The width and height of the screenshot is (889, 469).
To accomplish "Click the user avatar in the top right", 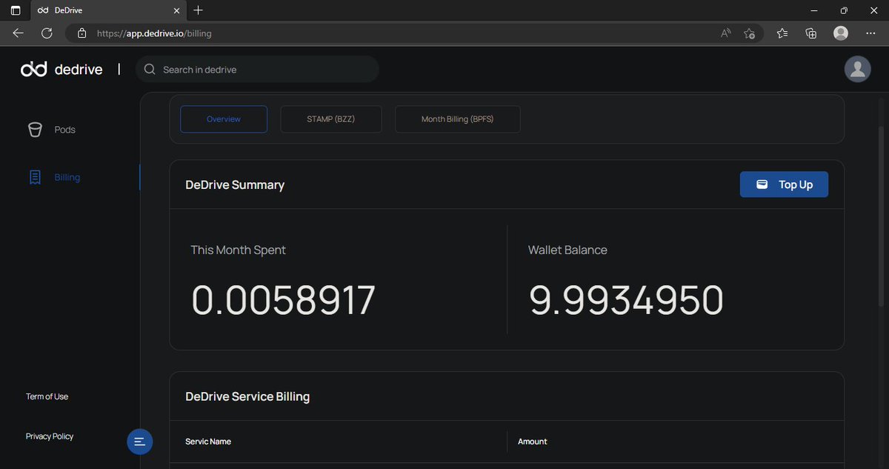I will (857, 69).
